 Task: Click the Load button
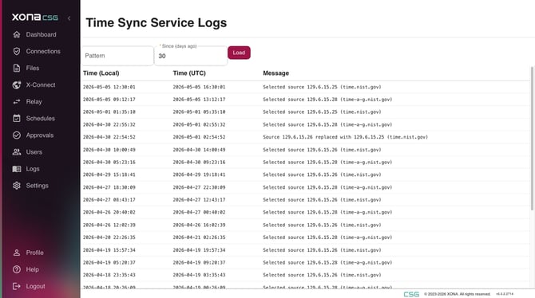(239, 53)
